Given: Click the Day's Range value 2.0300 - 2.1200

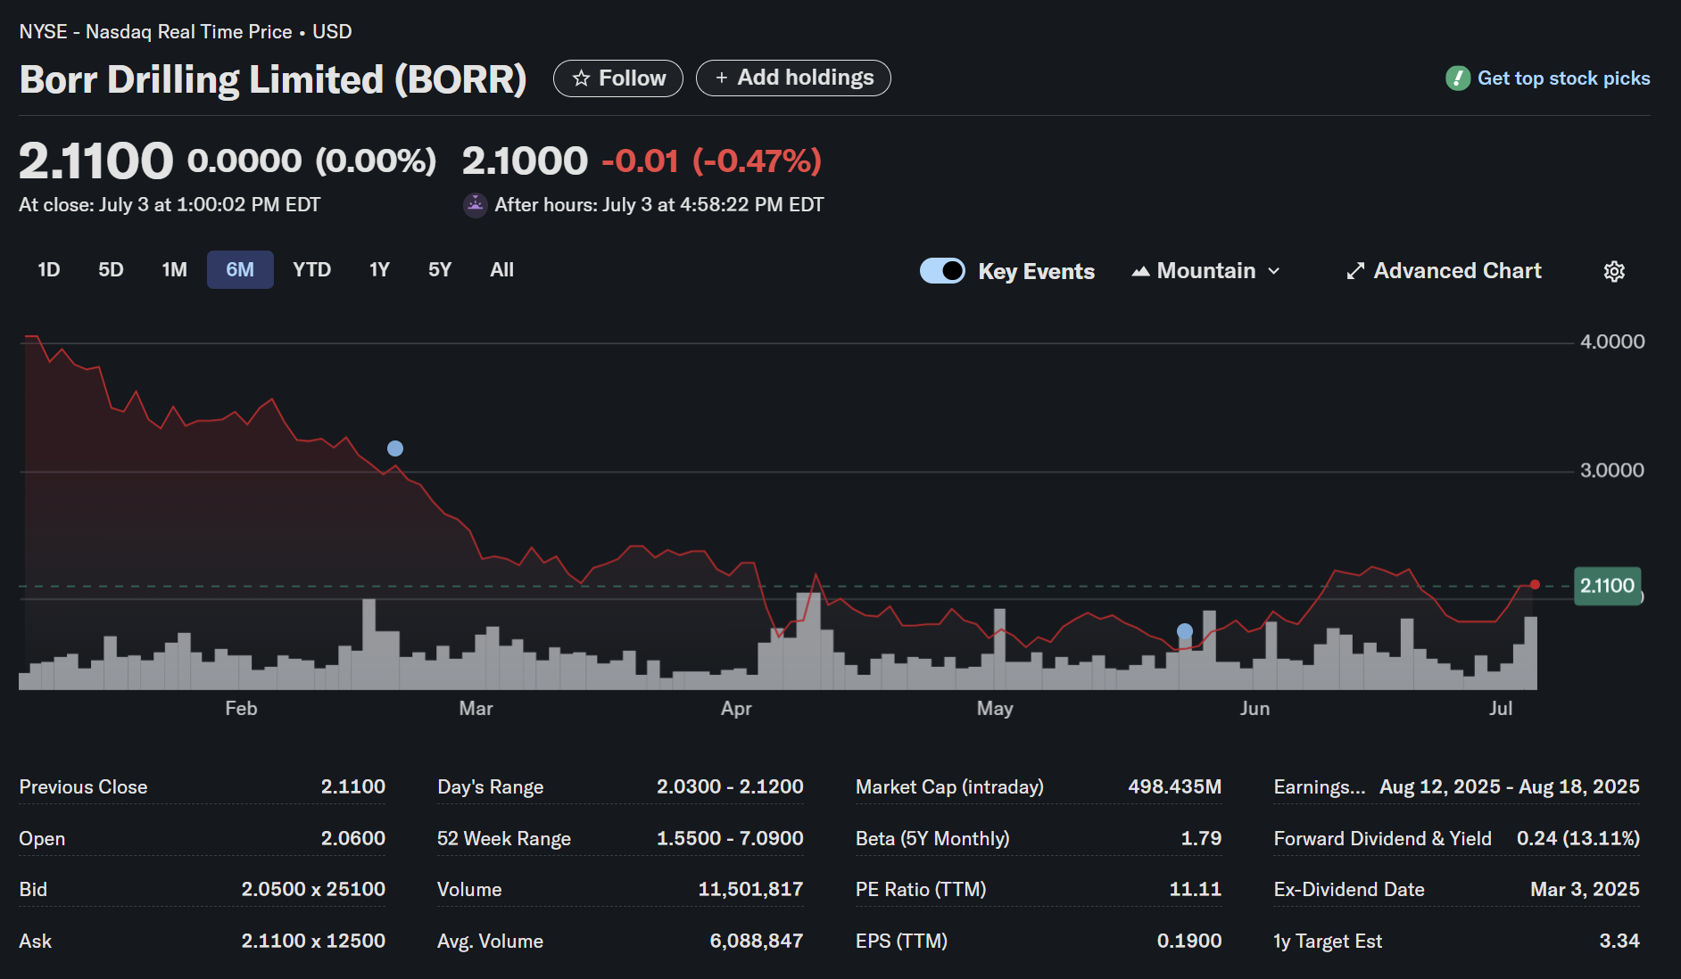Looking at the screenshot, I should 730,787.
